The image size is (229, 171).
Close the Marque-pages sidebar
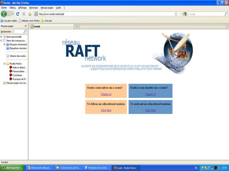[26, 26]
